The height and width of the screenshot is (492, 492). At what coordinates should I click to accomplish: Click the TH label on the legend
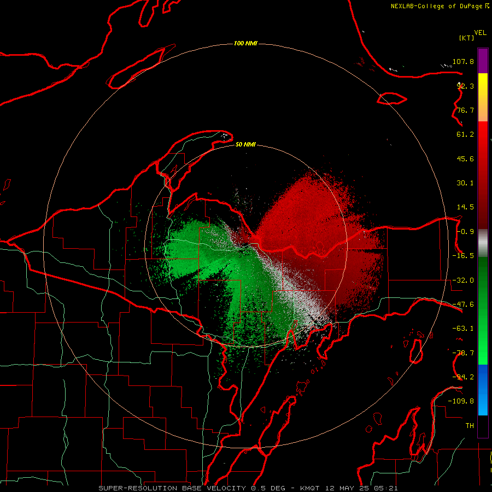470,426
